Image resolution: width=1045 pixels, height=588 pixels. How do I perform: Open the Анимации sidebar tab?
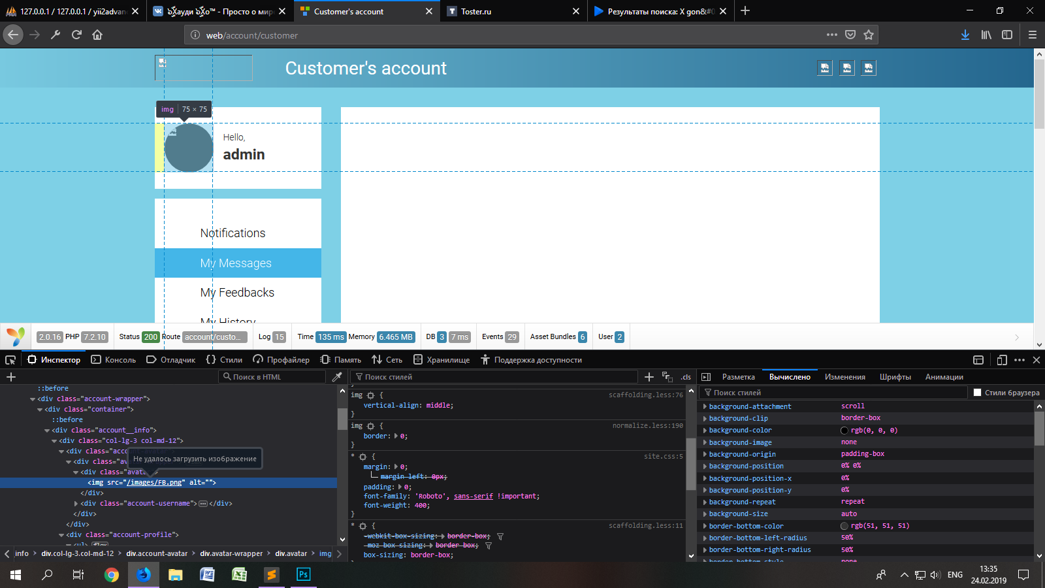[x=944, y=377]
